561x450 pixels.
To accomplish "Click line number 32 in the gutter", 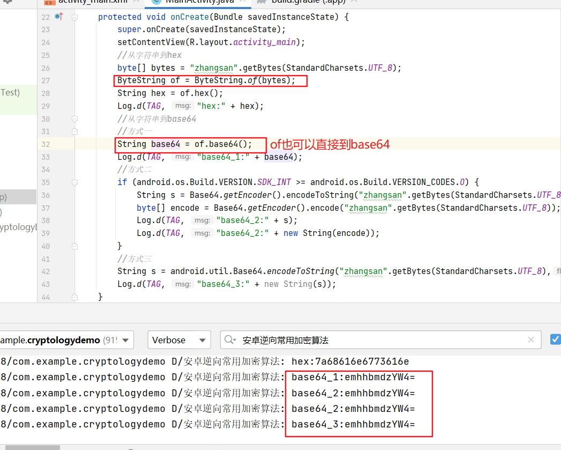I will [x=46, y=144].
